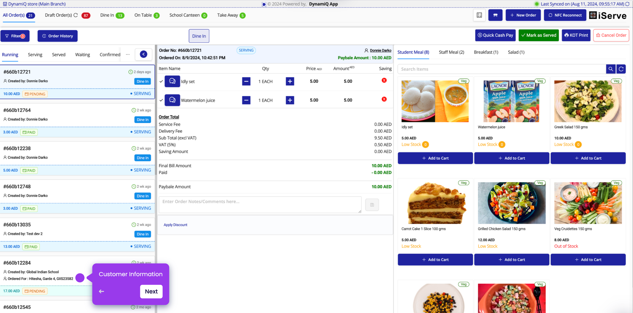Screen dimensions: 633x313
Task: Click the refresh icon next to item search
Action: 621,69
